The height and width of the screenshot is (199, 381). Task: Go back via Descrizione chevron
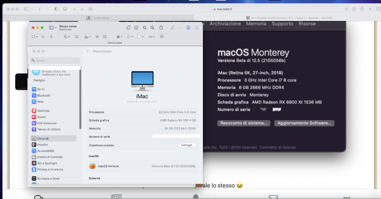point(88,51)
